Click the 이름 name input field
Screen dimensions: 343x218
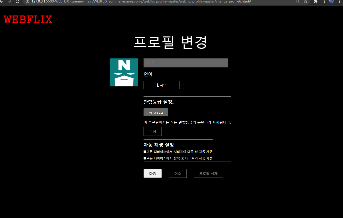point(186,63)
